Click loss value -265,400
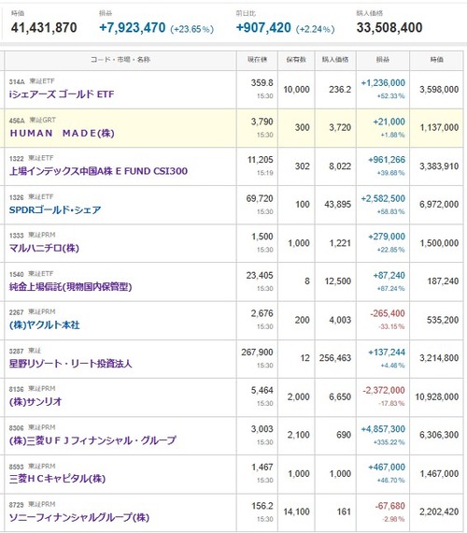Screen dimensions: 467x533 pos(388,313)
